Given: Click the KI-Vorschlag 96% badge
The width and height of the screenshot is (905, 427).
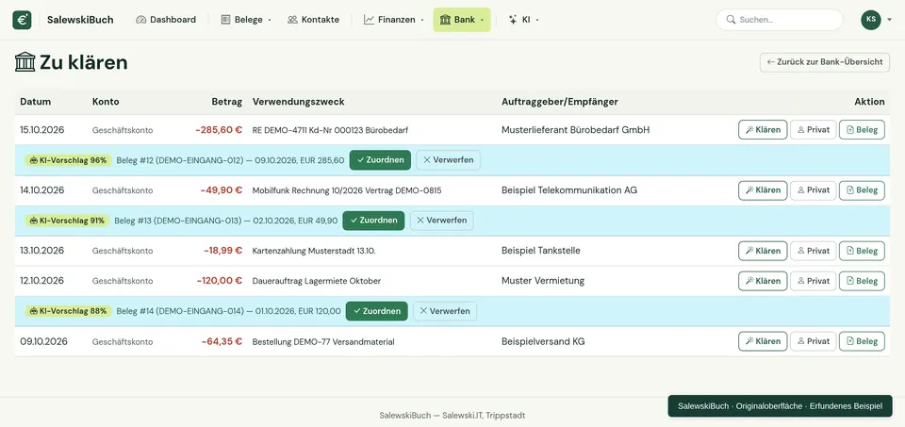Looking at the screenshot, I should pos(68,160).
